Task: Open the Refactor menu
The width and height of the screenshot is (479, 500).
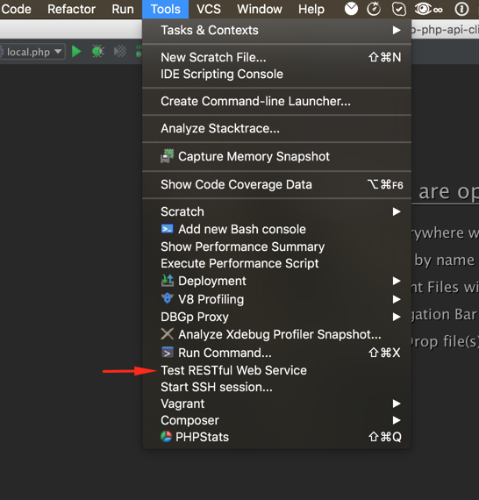Action: click(x=71, y=9)
